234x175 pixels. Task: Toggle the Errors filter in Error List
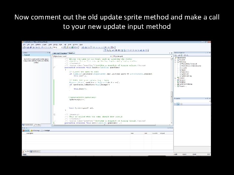tap(26, 130)
